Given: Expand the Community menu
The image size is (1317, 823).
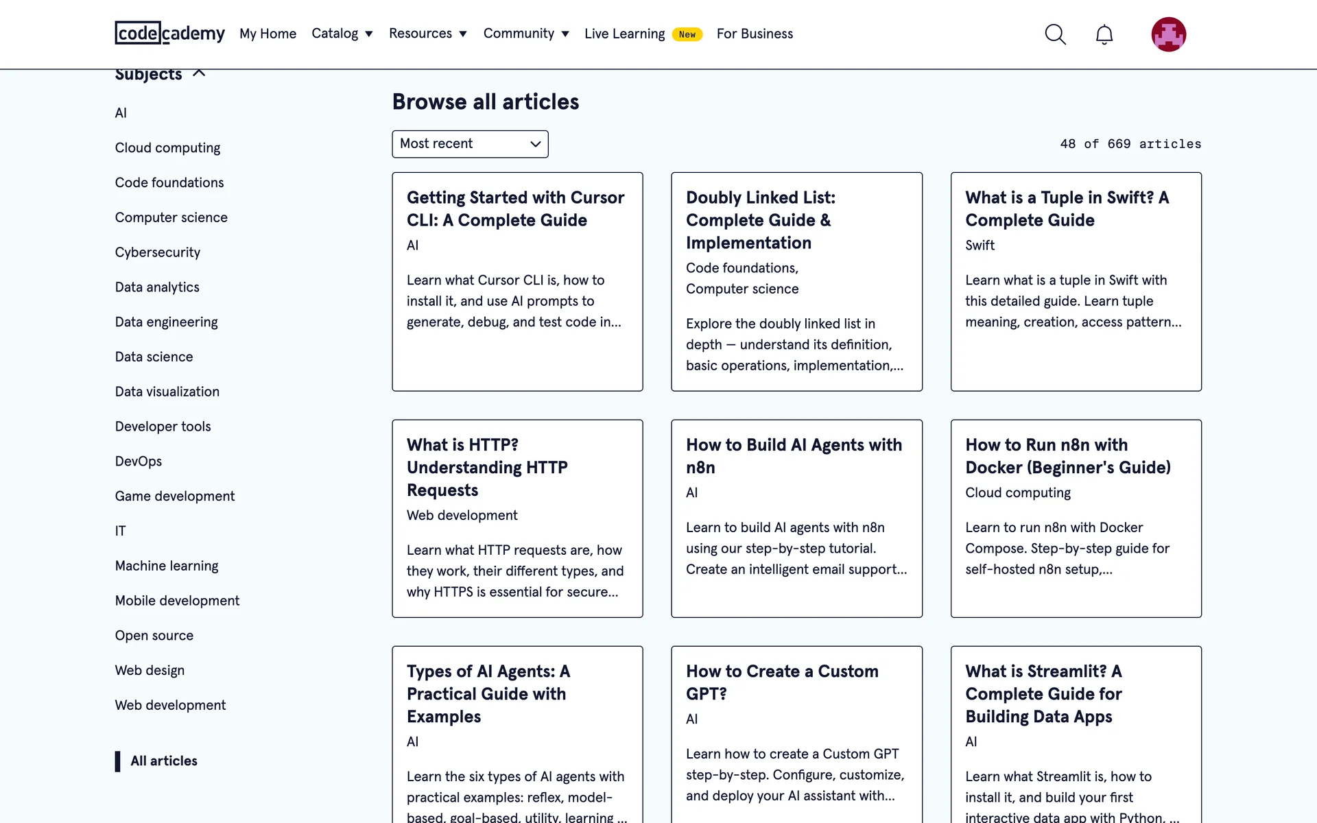Looking at the screenshot, I should point(525,34).
